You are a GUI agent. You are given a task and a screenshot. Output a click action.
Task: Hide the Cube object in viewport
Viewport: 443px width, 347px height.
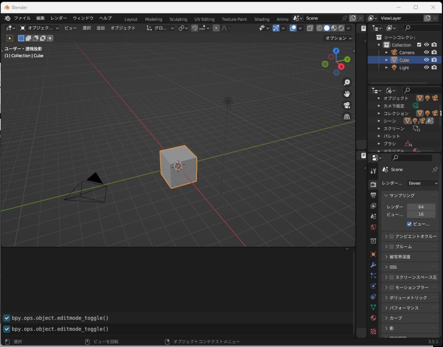pos(426,60)
